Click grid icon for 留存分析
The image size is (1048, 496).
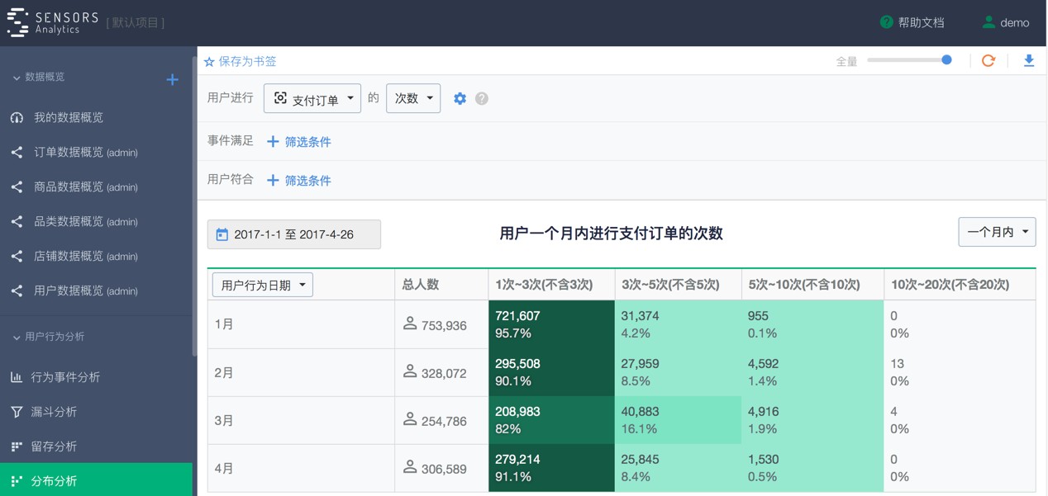click(x=17, y=446)
